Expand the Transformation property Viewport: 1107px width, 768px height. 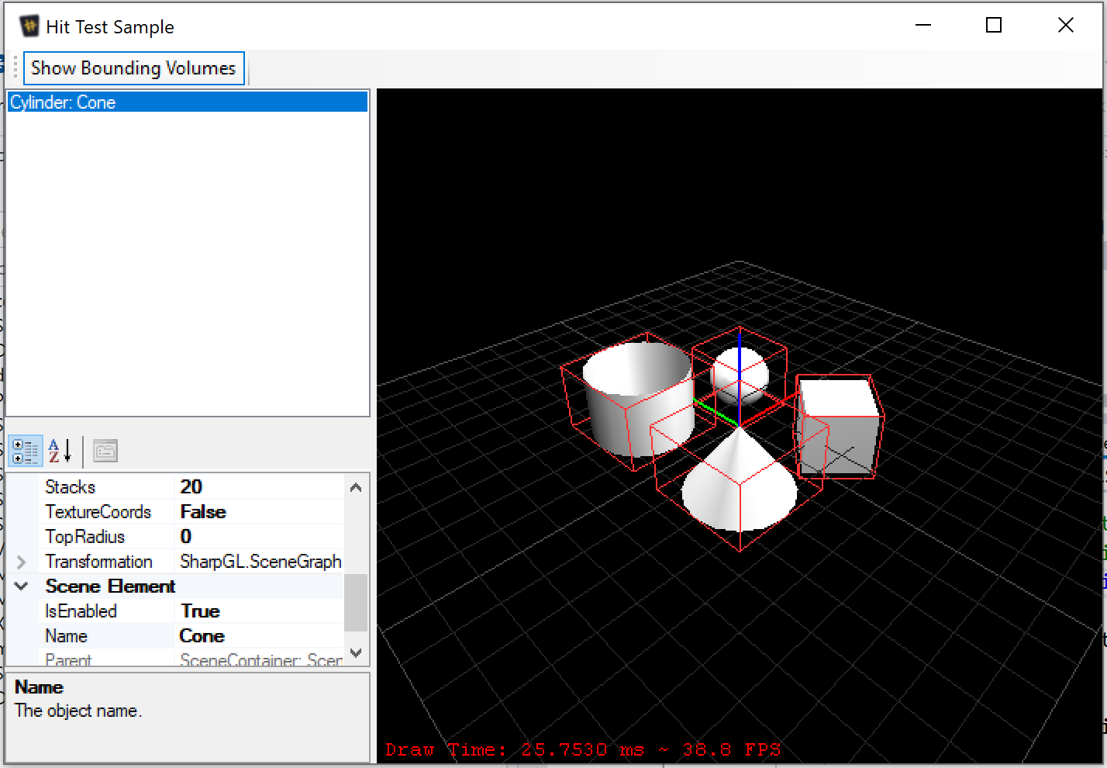(x=21, y=562)
